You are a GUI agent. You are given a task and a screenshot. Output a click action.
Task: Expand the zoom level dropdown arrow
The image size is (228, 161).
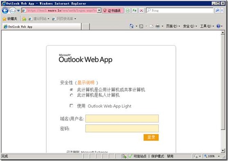(219, 156)
